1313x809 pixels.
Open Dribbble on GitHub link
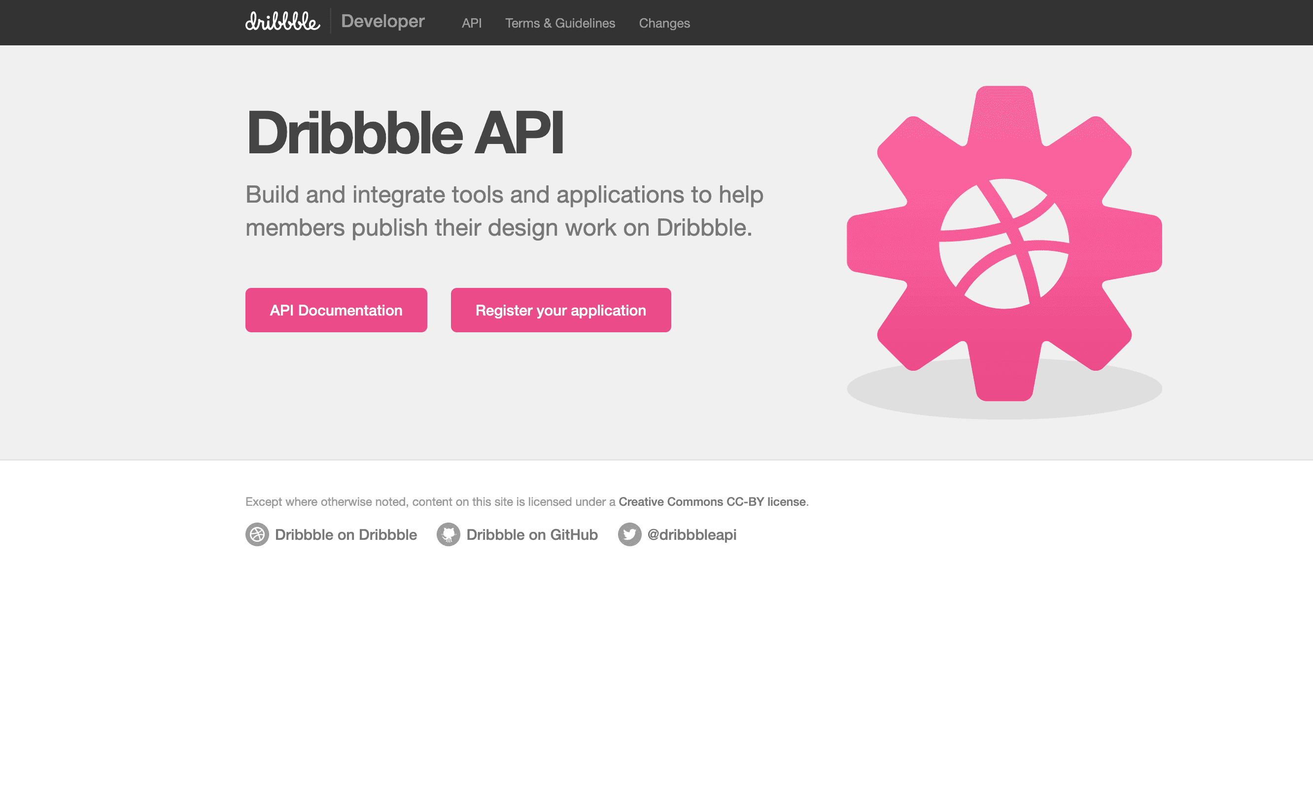click(532, 534)
